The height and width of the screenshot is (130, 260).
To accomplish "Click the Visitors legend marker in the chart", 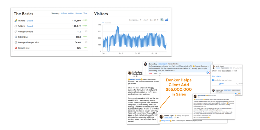I will click(103, 23).
